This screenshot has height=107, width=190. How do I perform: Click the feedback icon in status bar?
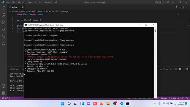coord(182,98)
